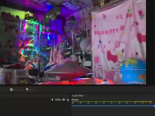Select the Device audio source label
Screen dimensions: 155x116
coord(75,100)
